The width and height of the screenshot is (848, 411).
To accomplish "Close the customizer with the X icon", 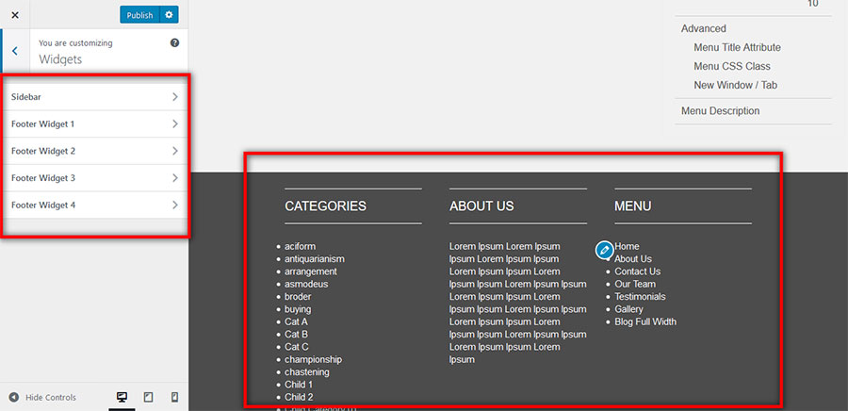I will point(15,15).
